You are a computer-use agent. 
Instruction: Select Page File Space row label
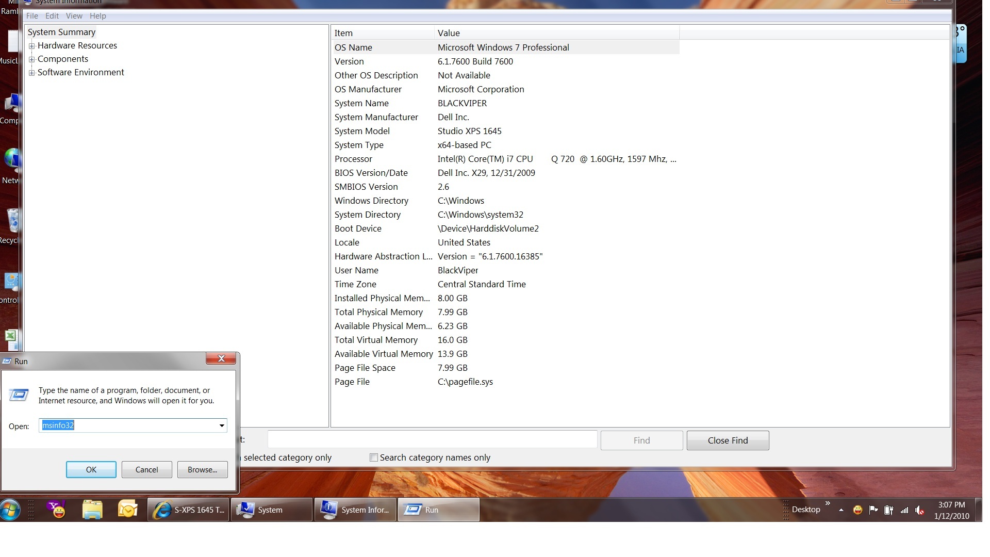coord(365,368)
